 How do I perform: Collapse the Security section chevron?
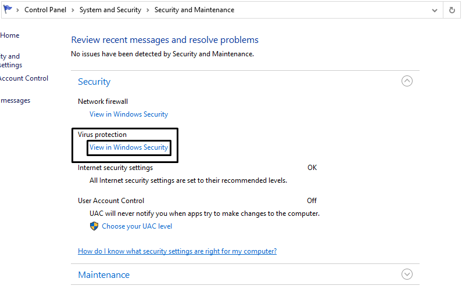(x=407, y=81)
